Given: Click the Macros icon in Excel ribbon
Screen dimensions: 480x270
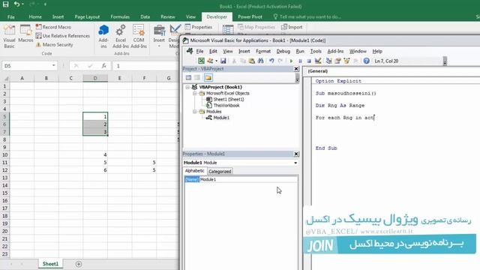Looking at the screenshot, I should tap(25, 34).
